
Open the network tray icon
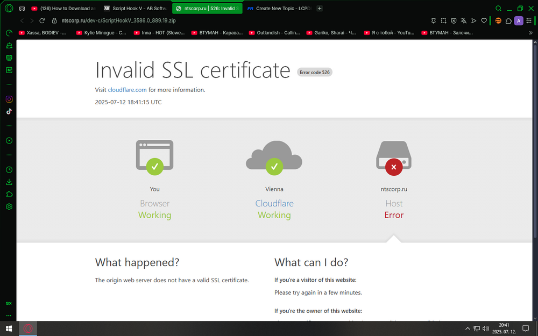[477, 329]
